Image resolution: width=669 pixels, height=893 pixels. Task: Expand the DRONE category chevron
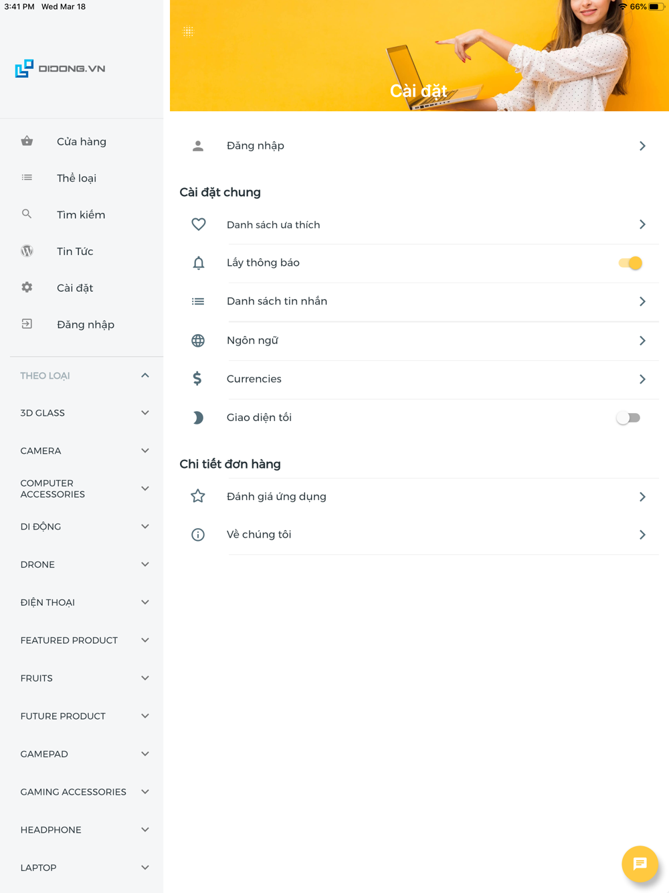[145, 564]
